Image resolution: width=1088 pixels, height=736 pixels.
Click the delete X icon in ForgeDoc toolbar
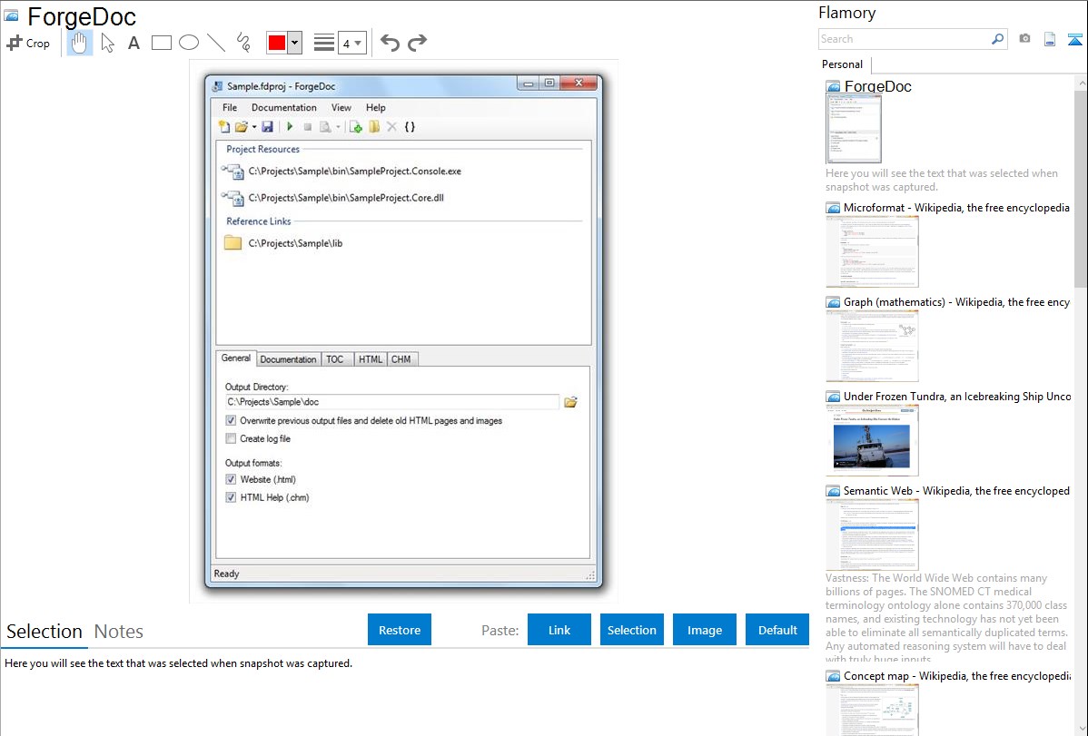[392, 127]
